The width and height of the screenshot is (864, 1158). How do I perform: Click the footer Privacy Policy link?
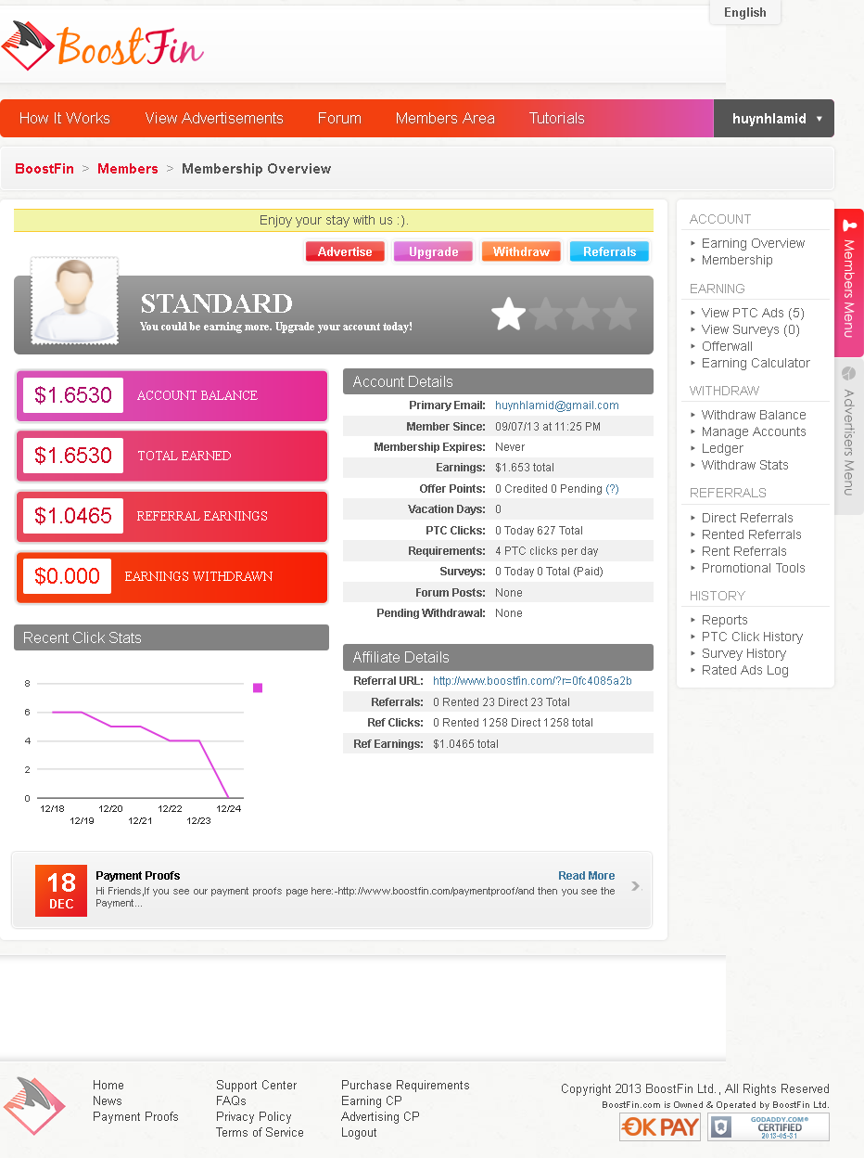(254, 1116)
